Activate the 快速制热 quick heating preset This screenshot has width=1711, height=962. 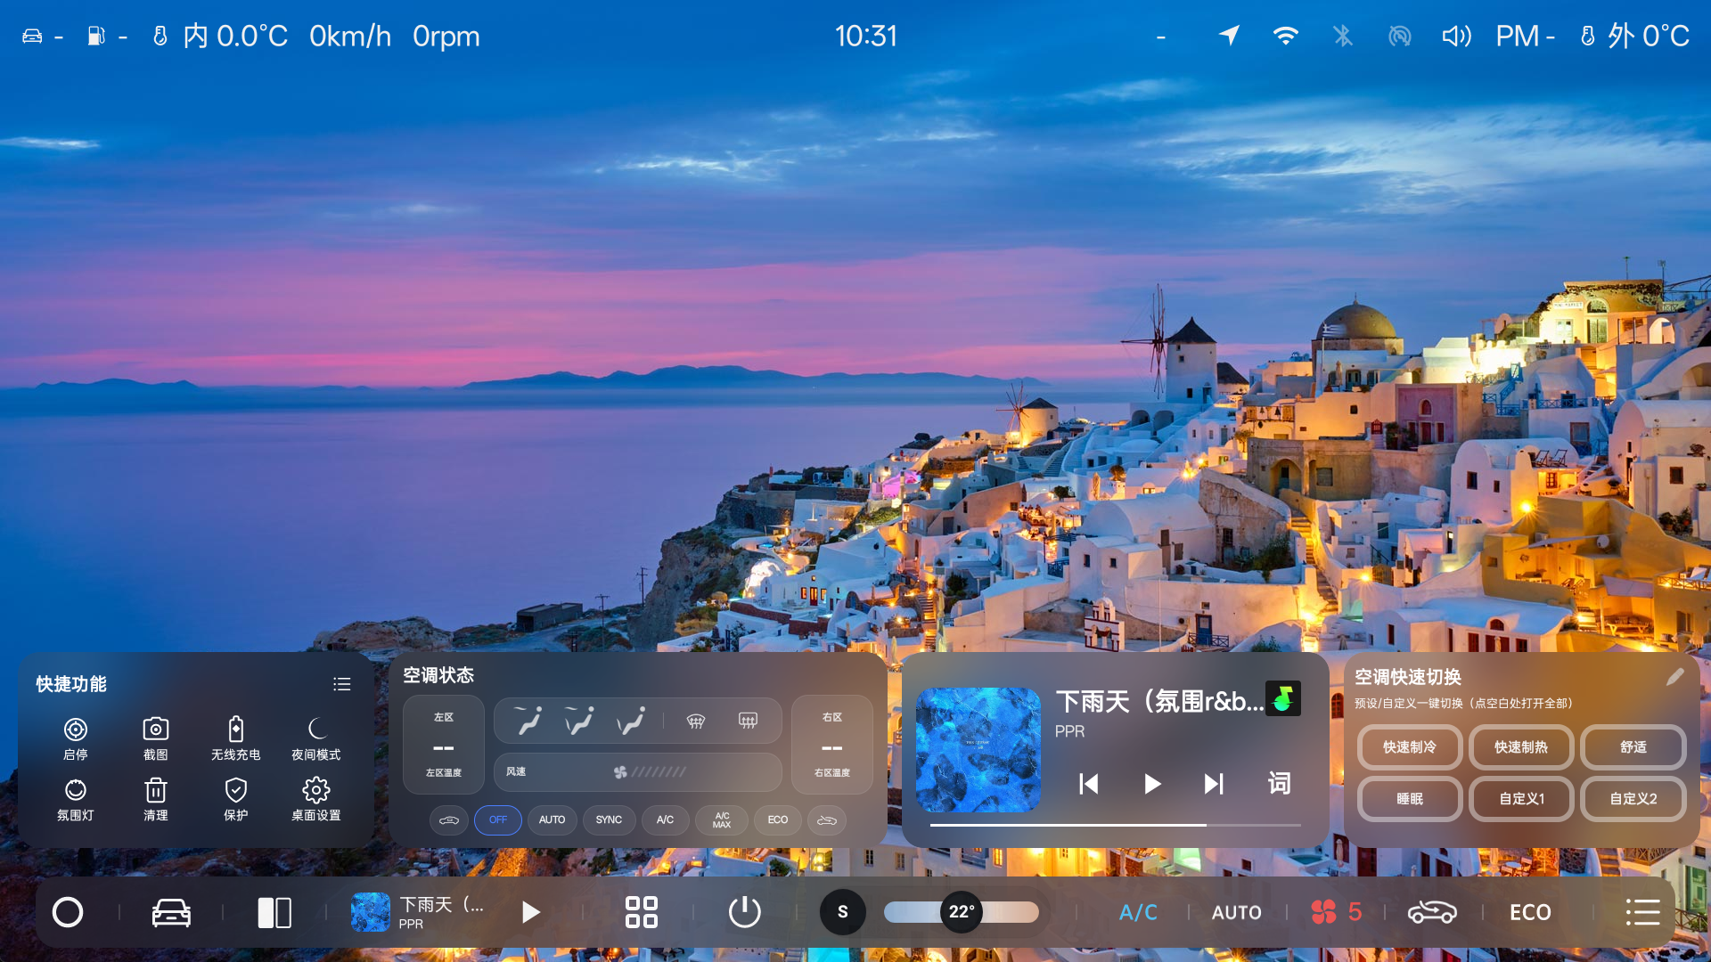click(x=1521, y=747)
